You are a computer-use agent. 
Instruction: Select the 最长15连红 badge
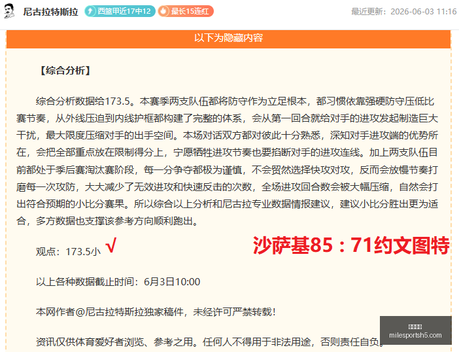(186, 11)
